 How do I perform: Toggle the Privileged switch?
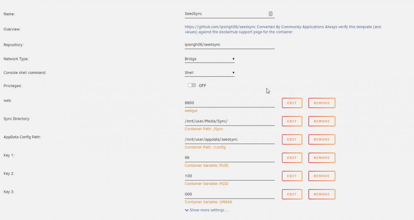click(192, 85)
